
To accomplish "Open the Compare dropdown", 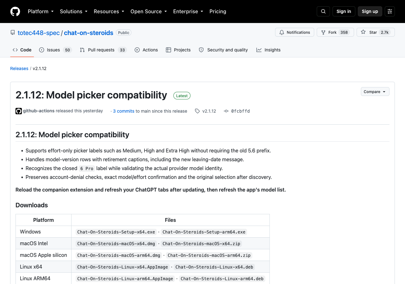I will pos(375,92).
